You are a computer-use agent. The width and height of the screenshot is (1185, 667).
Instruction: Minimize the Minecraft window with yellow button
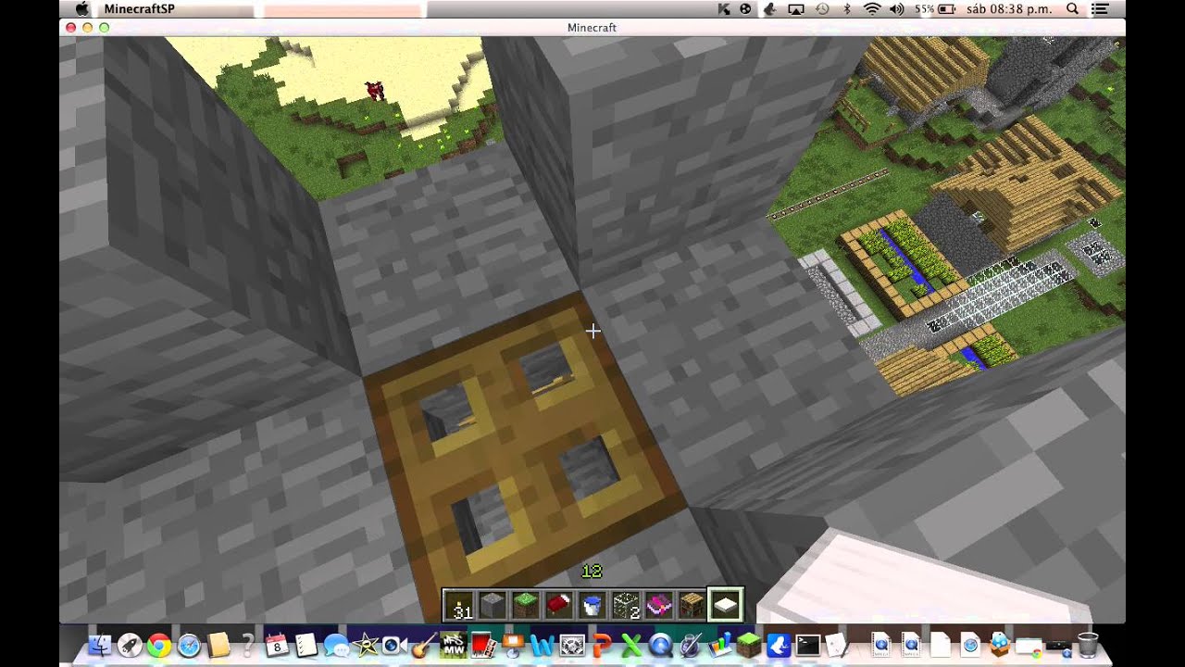(87, 27)
